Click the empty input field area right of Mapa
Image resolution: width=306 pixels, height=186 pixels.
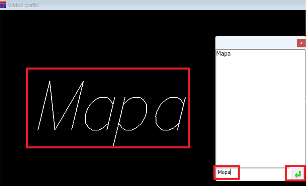262,173
